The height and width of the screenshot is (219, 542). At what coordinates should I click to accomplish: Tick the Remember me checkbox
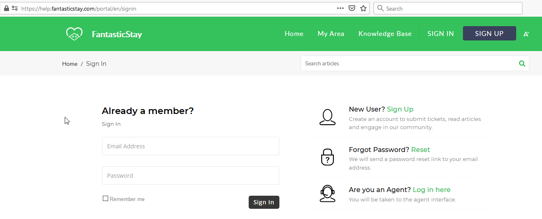coord(105,199)
